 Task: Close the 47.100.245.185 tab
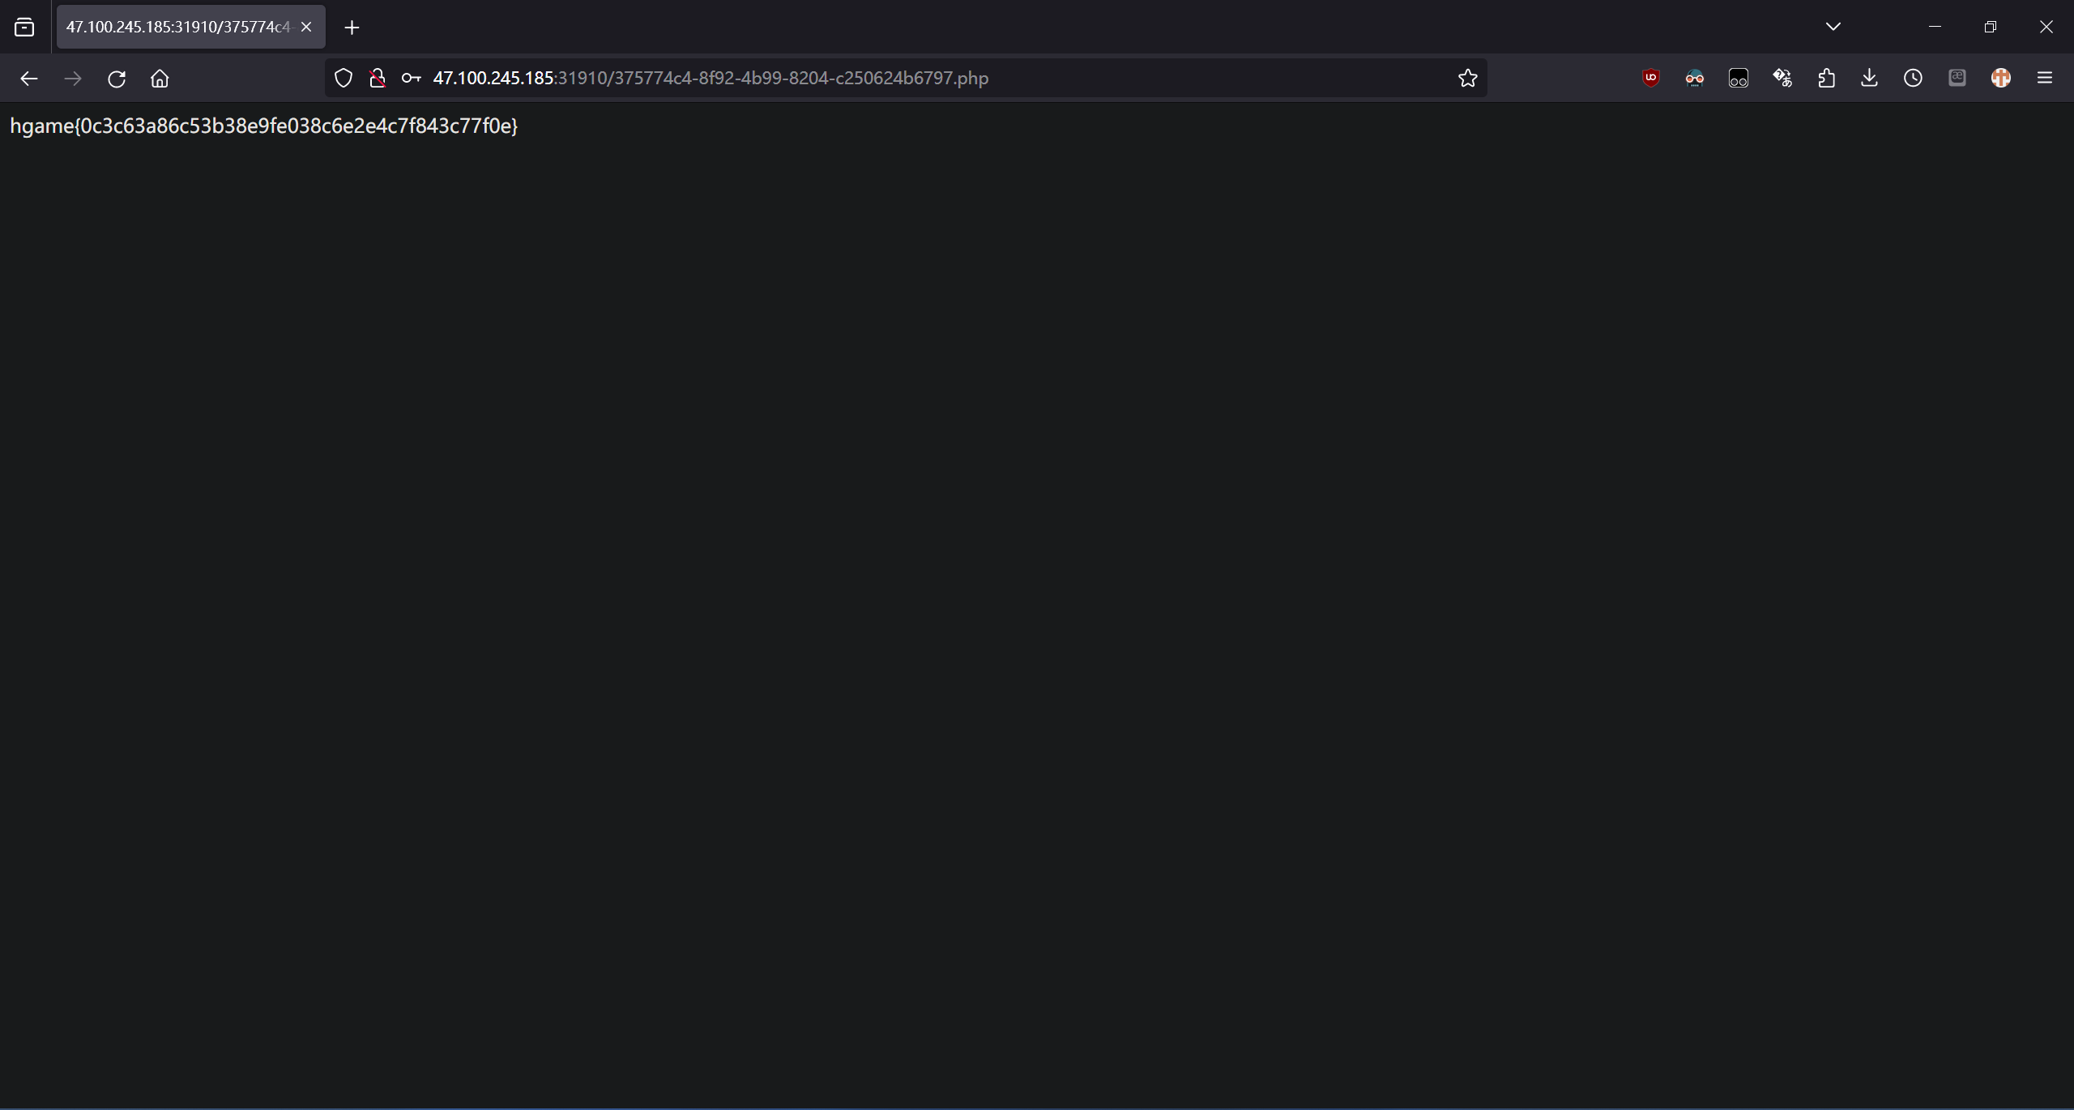pyautogui.click(x=306, y=27)
